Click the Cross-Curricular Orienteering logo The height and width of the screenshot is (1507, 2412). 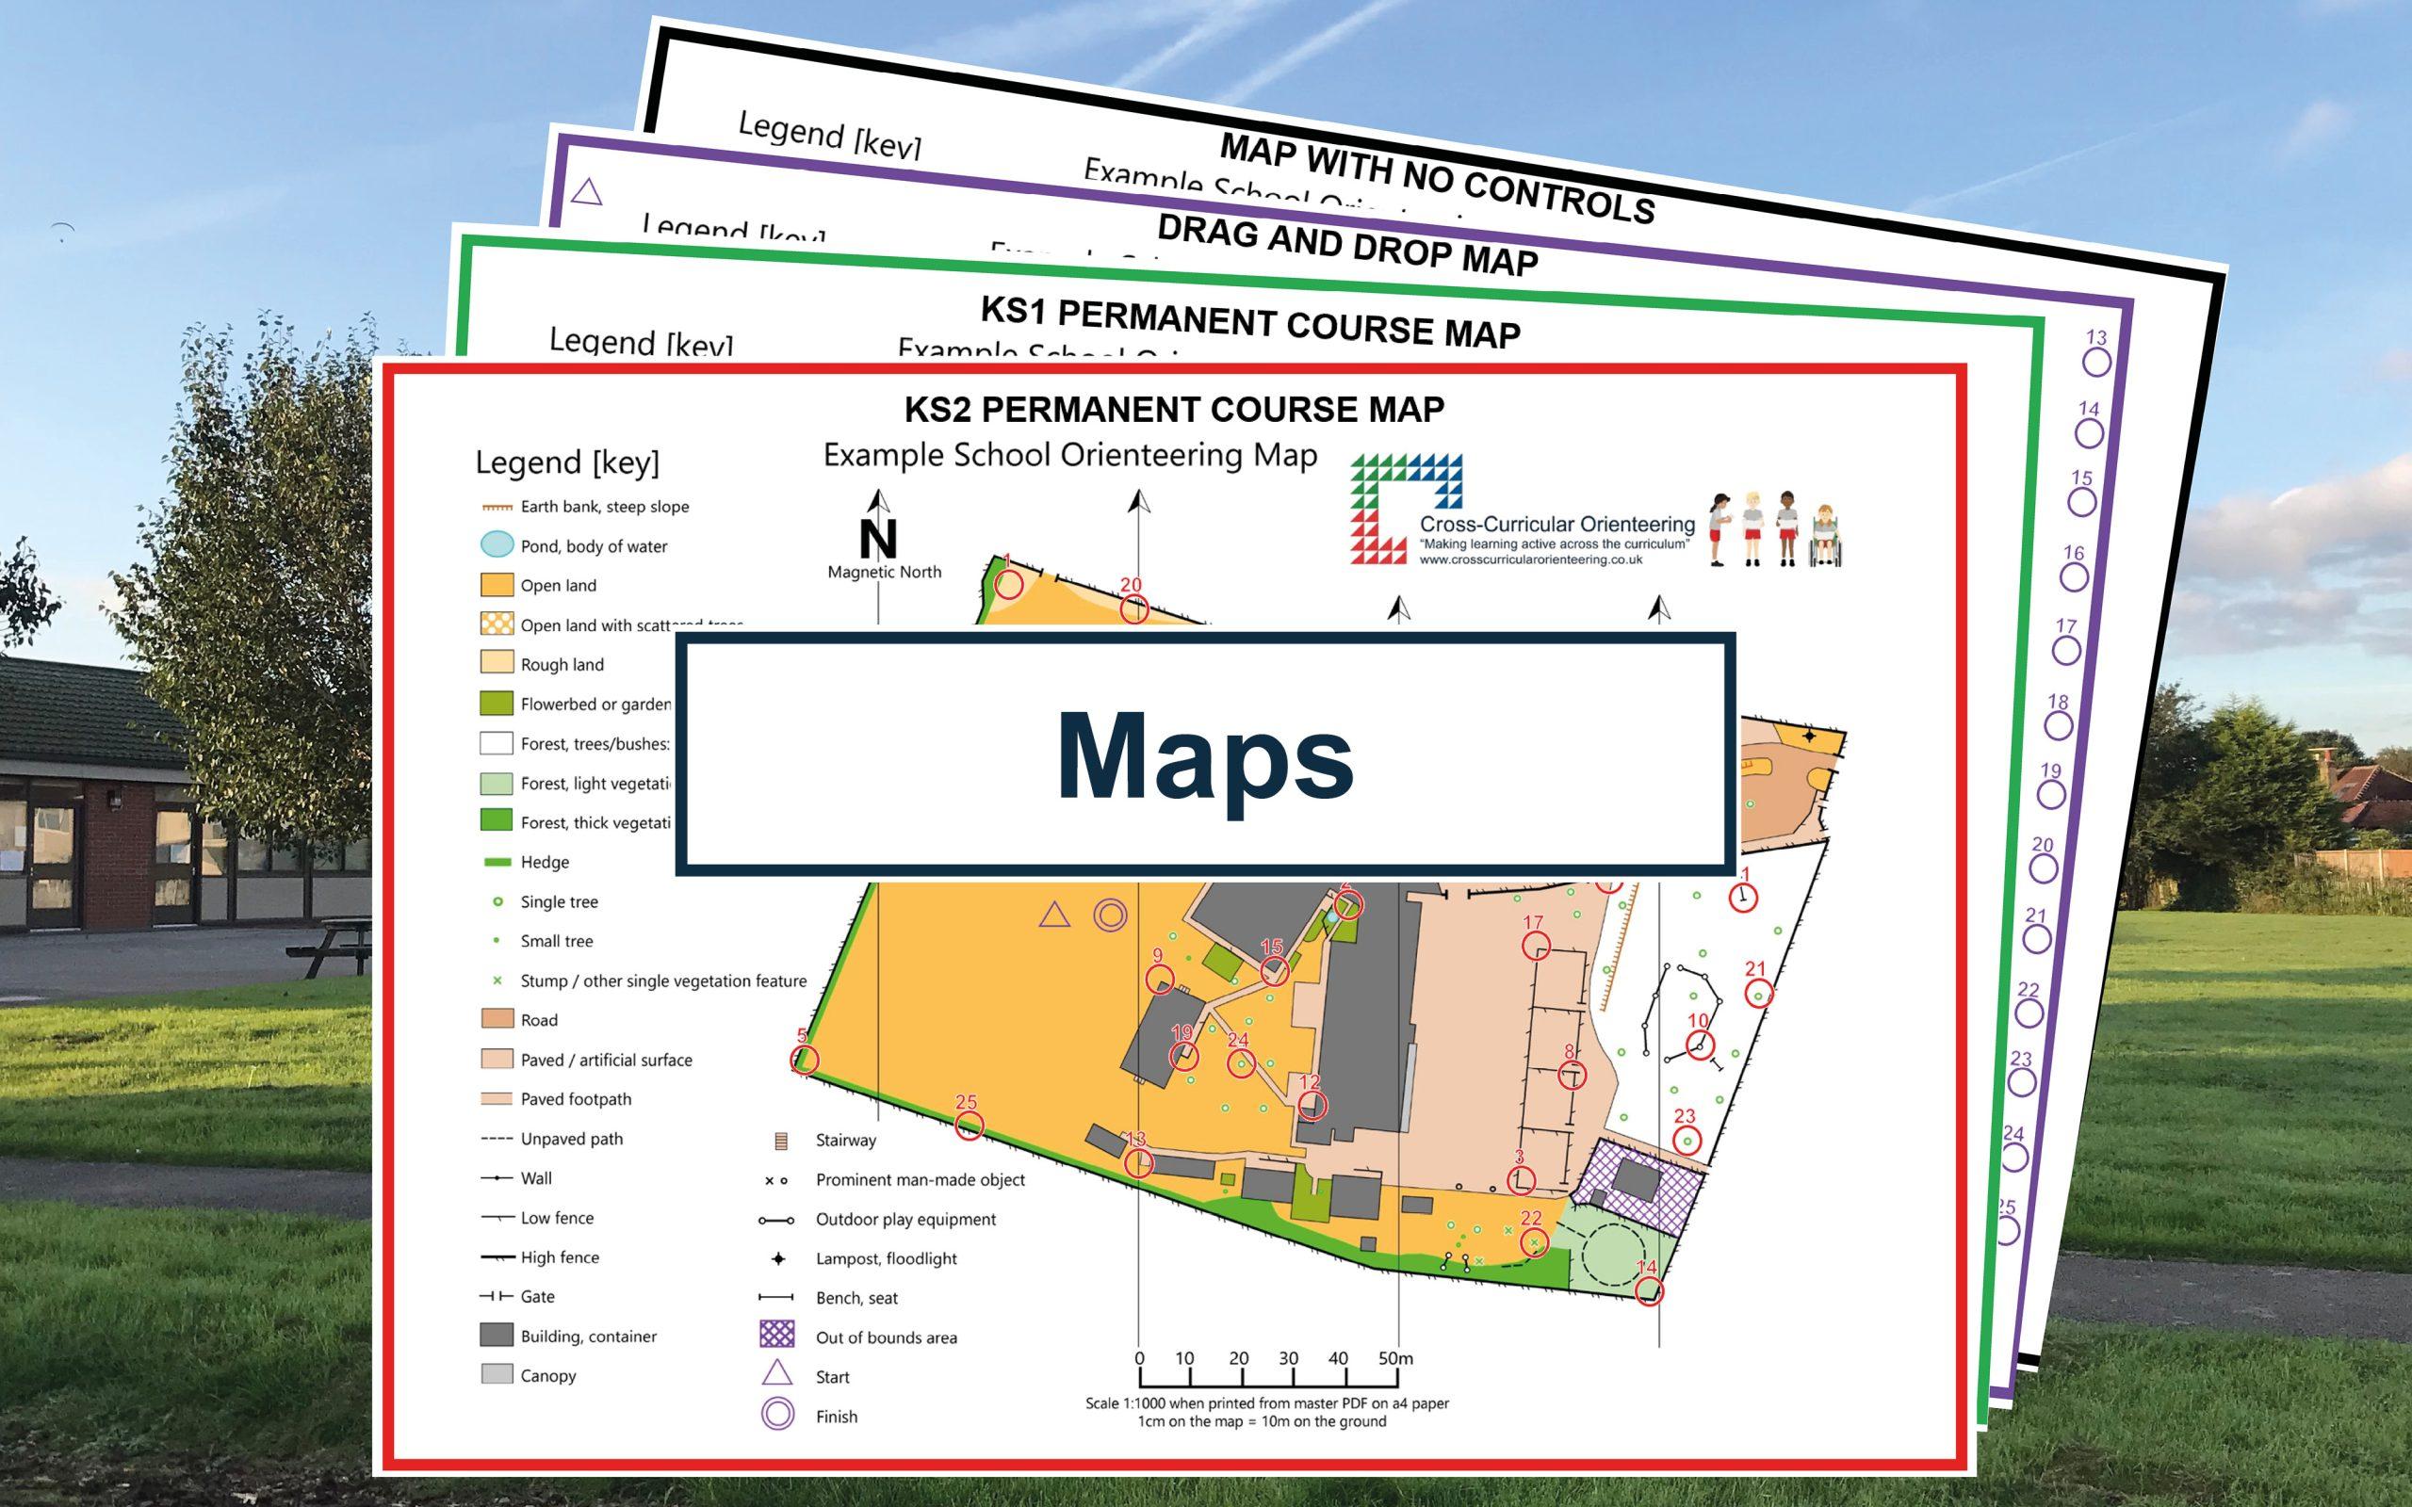[x=1407, y=509]
